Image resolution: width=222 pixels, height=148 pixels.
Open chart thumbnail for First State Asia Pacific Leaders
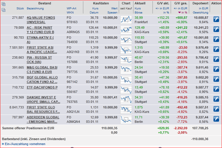[126, 50]
